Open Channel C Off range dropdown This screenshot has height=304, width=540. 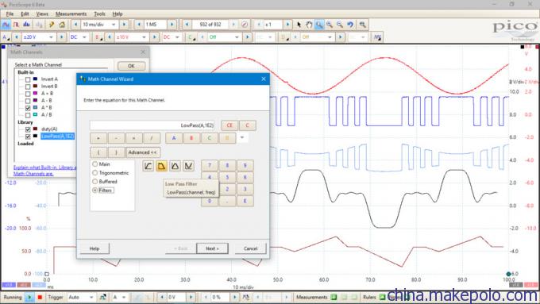pyautogui.click(x=237, y=37)
